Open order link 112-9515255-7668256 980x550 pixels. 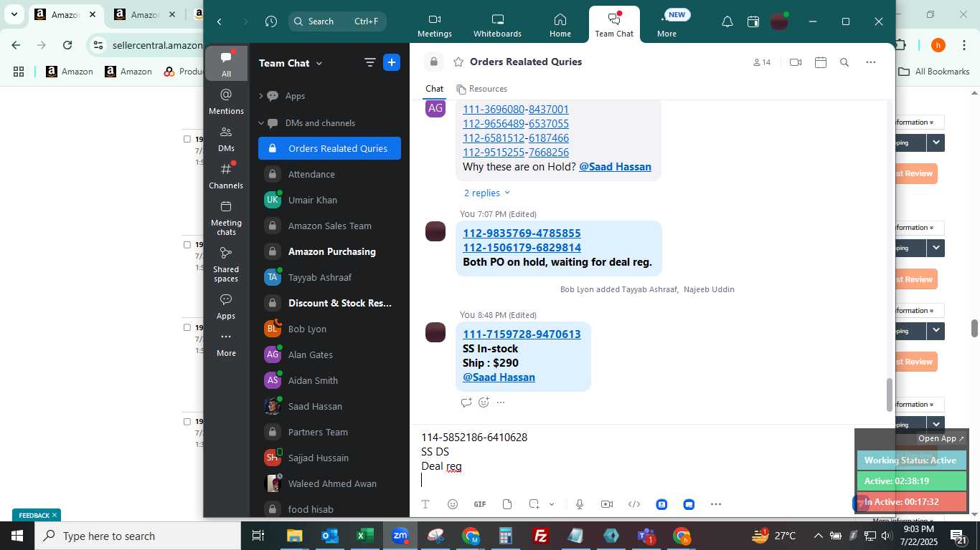click(516, 153)
